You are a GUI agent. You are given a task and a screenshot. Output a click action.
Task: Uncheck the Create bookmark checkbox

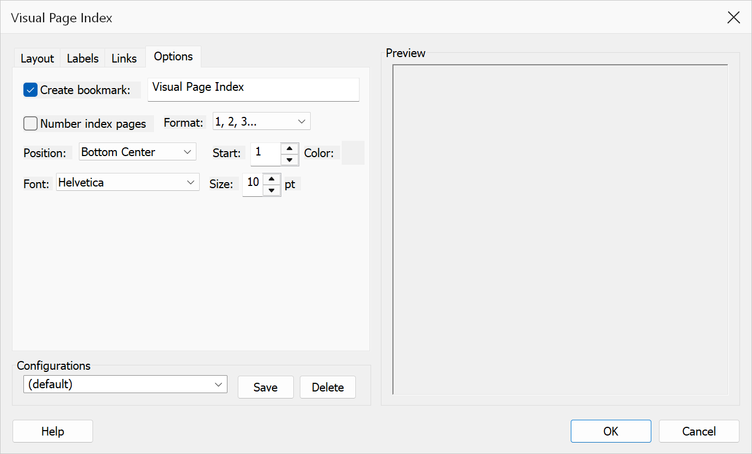(x=30, y=90)
